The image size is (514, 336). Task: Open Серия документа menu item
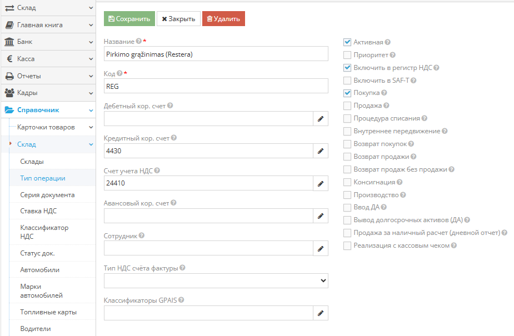[48, 195]
